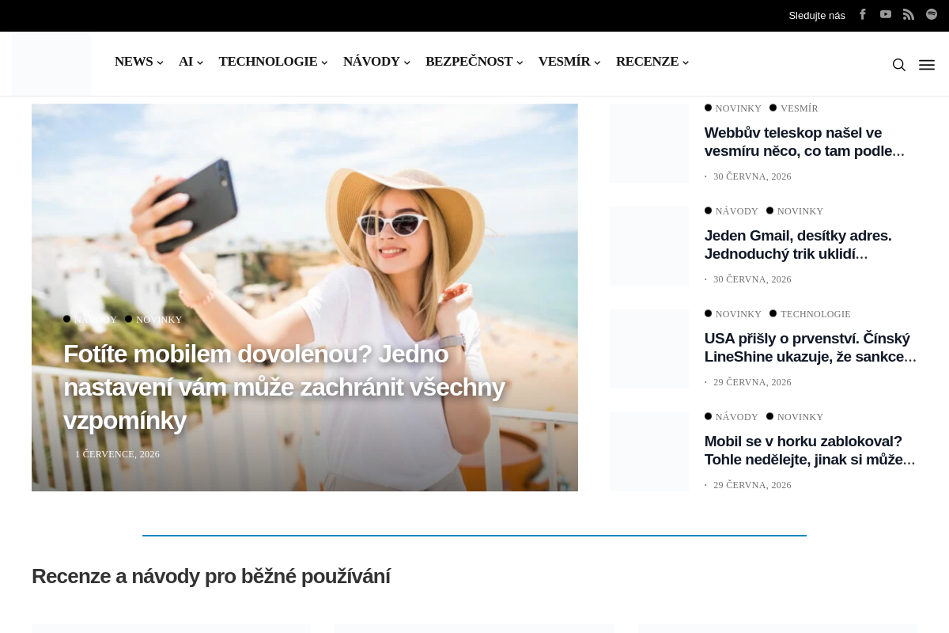The height and width of the screenshot is (633, 949).
Task: Click the Sledujte nás label
Action: [817, 15]
